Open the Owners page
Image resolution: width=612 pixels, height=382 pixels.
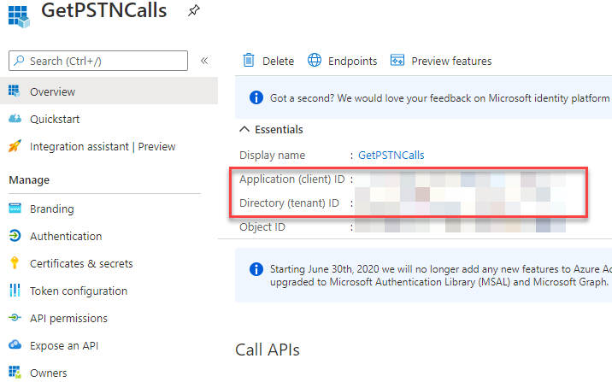click(49, 373)
